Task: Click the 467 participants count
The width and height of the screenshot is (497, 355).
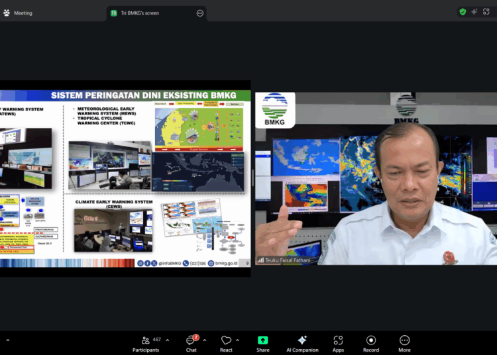Action: pos(157,340)
